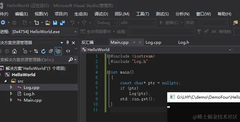Click the Save All disks icon
This screenshot has height=122, width=240.
coord(62,23)
